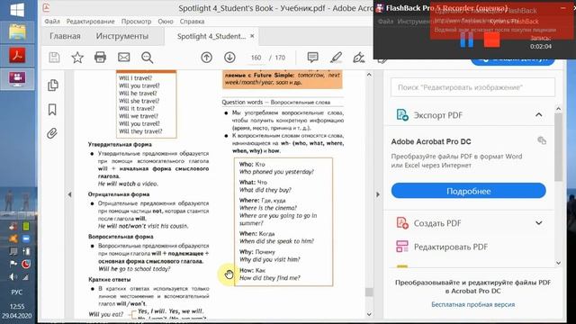Screen dimensions: 576x324
Task: Open page thumbnails panel in left sidebar
Action: click(52, 85)
